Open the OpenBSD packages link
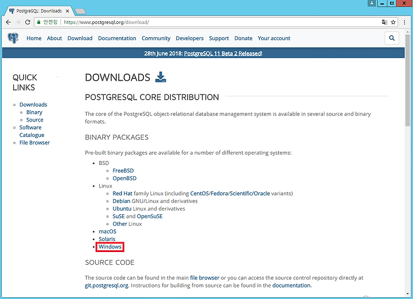413x299 pixels. (x=124, y=178)
